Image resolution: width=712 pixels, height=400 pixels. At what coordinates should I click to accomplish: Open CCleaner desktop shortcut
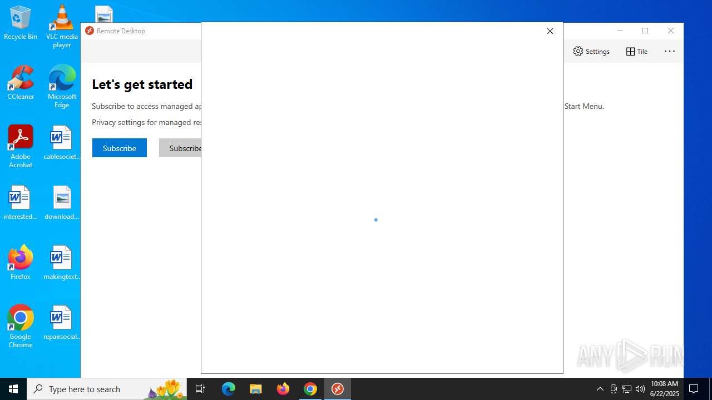[21, 83]
